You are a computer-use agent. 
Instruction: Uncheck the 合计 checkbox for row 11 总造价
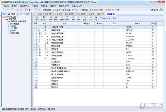153,59
